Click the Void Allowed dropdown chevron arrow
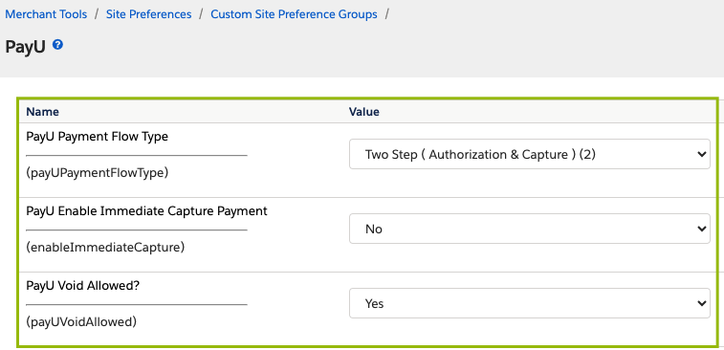724x350 pixels. point(701,303)
